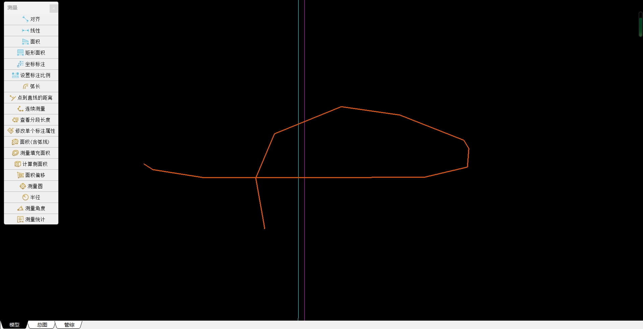This screenshot has height=329, width=643.
Task: Choose 修改单个标注属性 edit annotation property
Action: coord(31,131)
